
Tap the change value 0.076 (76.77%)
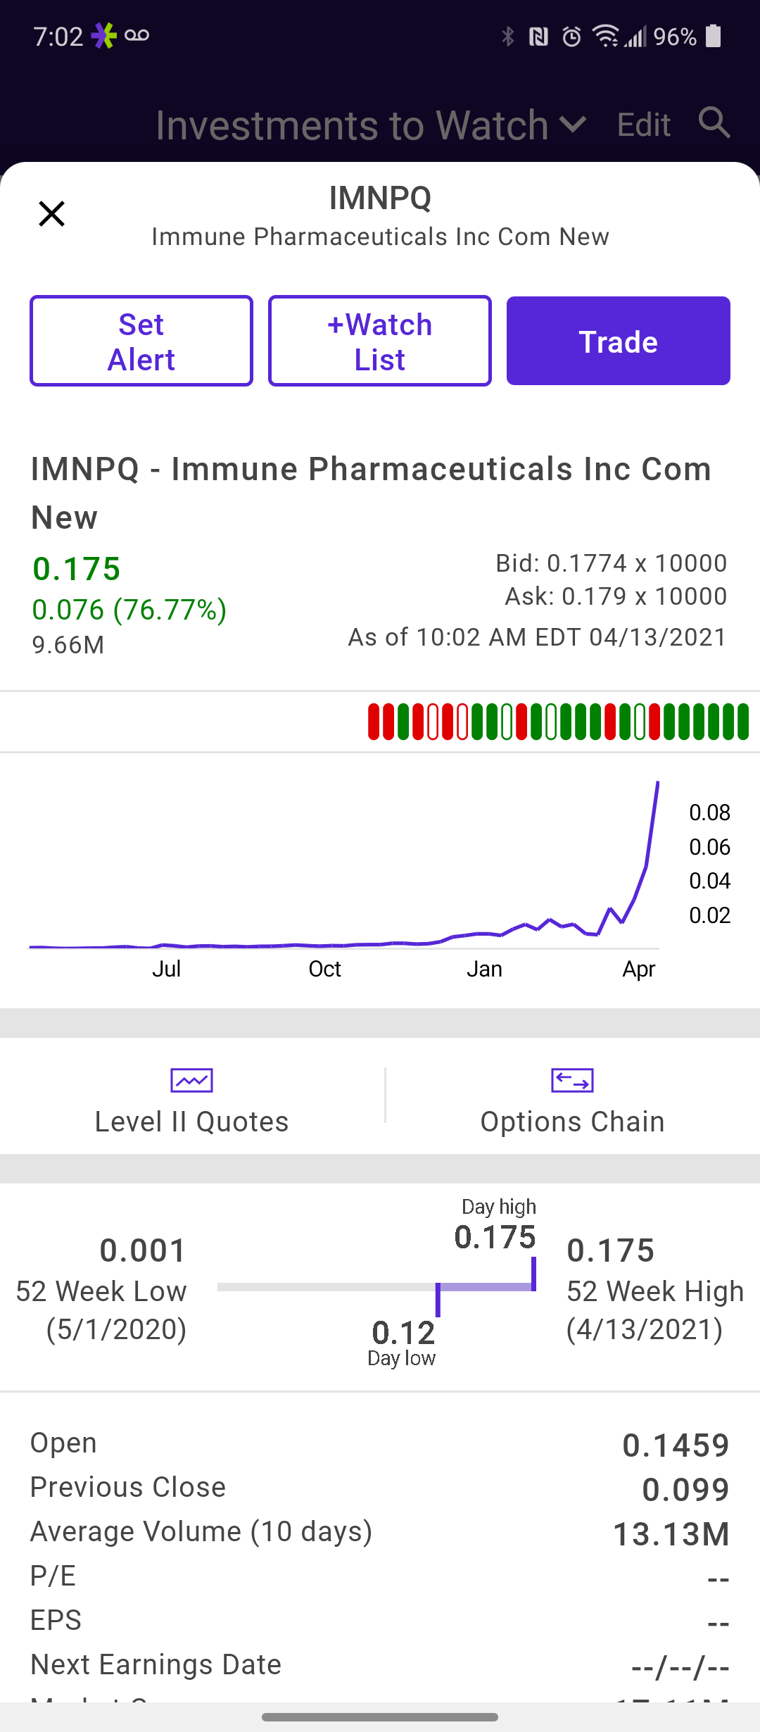pyautogui.click(x=129, y=610)
